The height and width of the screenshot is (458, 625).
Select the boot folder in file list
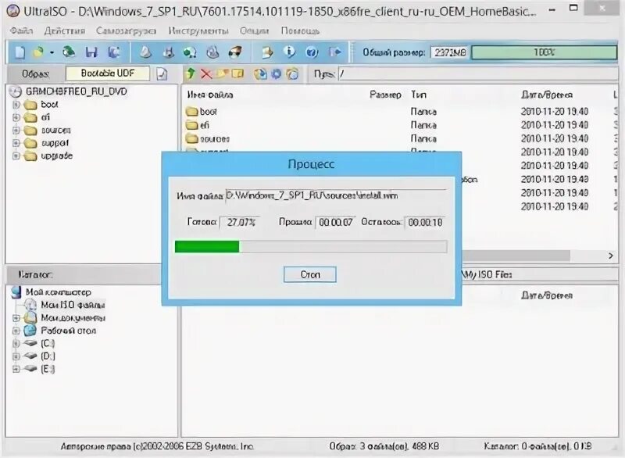tap(208, 112)
